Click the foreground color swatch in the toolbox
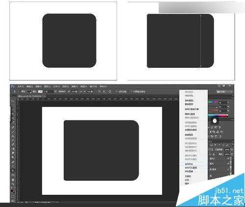 12,191
